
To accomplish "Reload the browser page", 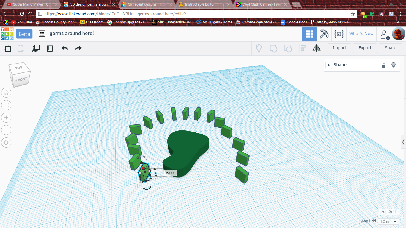I will pos(22,14).
